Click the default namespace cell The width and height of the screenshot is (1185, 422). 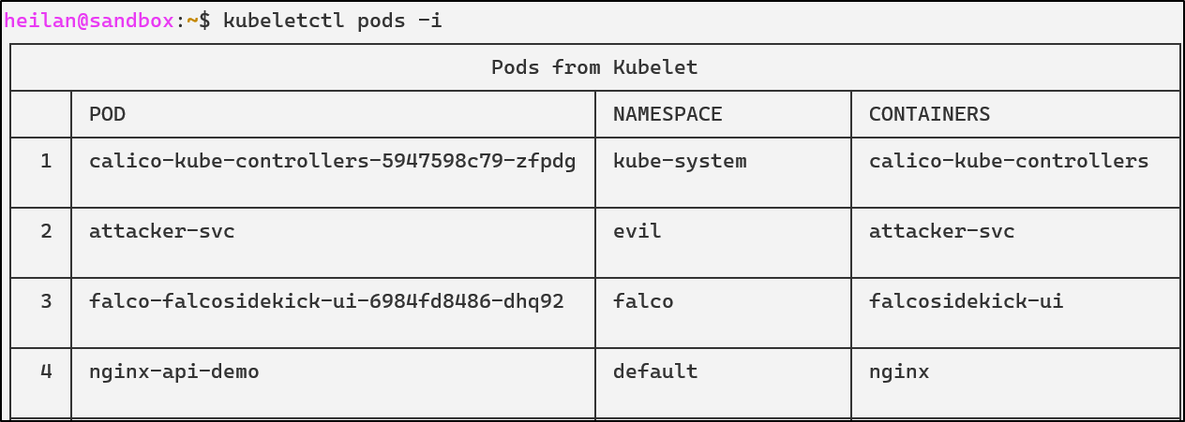(x=655, y=371)
